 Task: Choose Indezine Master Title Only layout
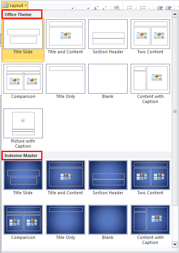pyautogui.click(x=66, y=222)
